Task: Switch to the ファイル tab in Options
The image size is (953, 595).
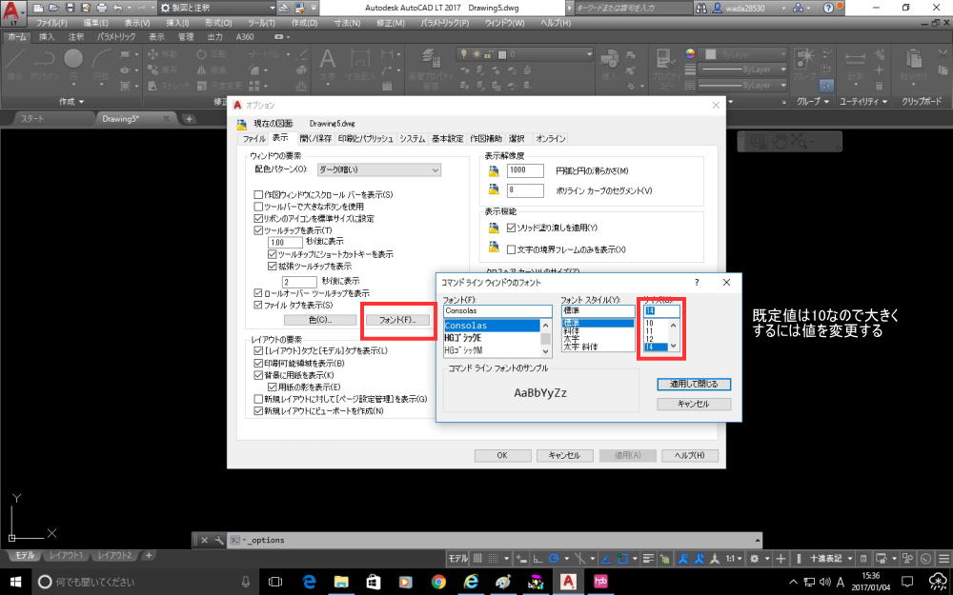Action: pyautogui.click(x=254, y=138)
